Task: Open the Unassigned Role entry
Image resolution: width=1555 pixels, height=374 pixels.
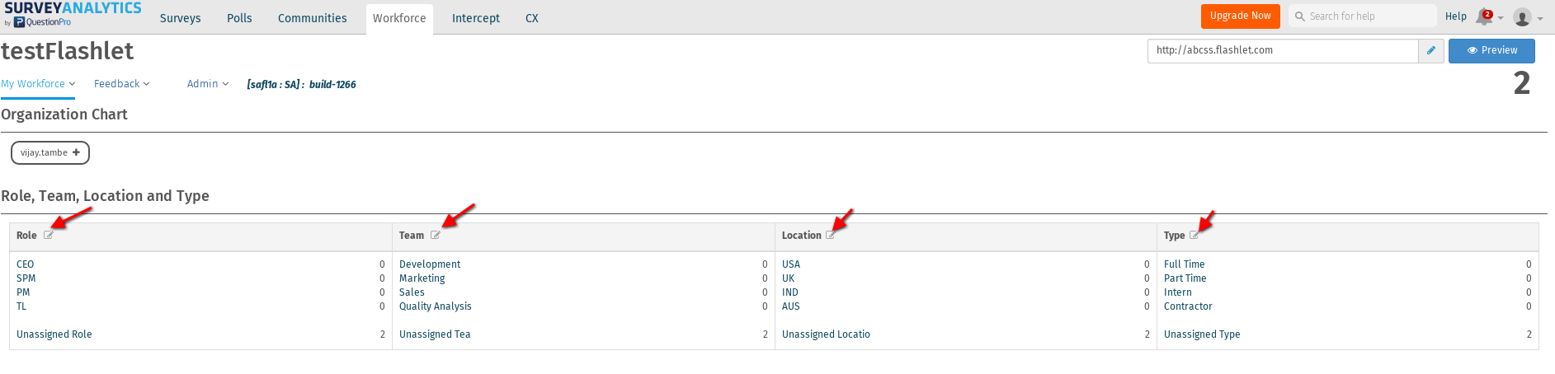Action: pos(54,334)
